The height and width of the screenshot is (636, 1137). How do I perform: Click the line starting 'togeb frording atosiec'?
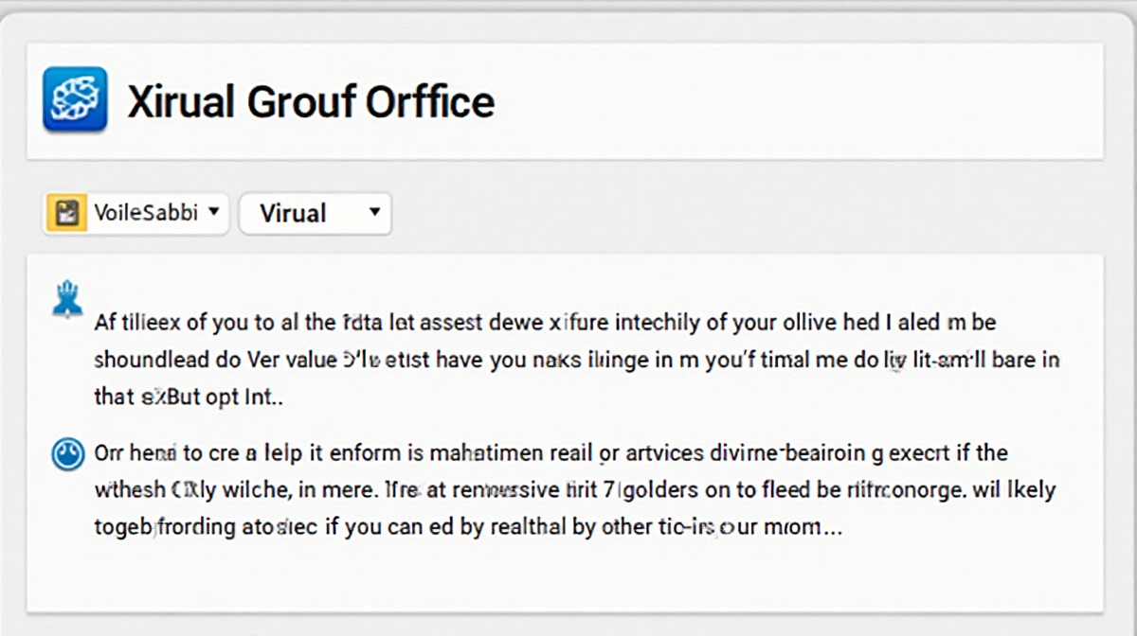467,528
